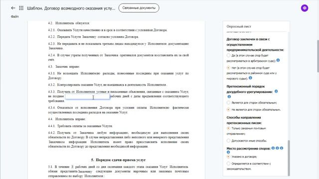Click clause '4.4.1. Требовать оплаты за оказанные Услуги'
Screen dimensions: 319x179
(80, 126)
